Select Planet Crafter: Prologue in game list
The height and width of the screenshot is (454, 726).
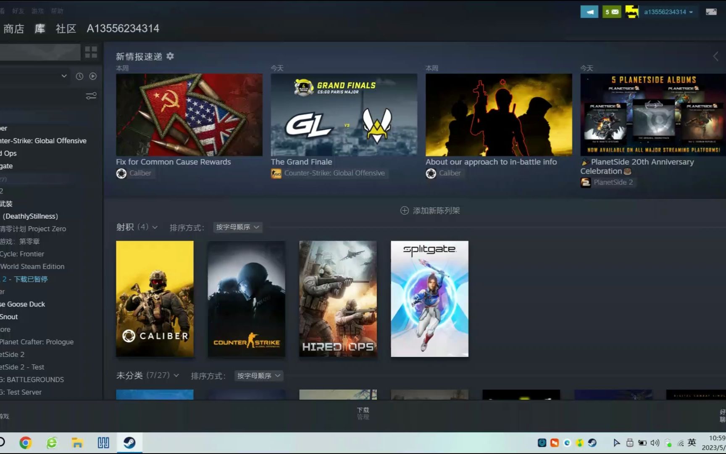coord(37,342)
